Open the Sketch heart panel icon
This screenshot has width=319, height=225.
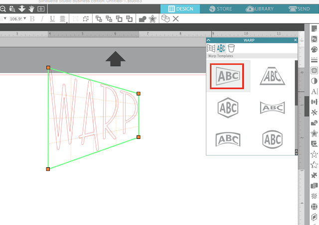click(314, 144)
